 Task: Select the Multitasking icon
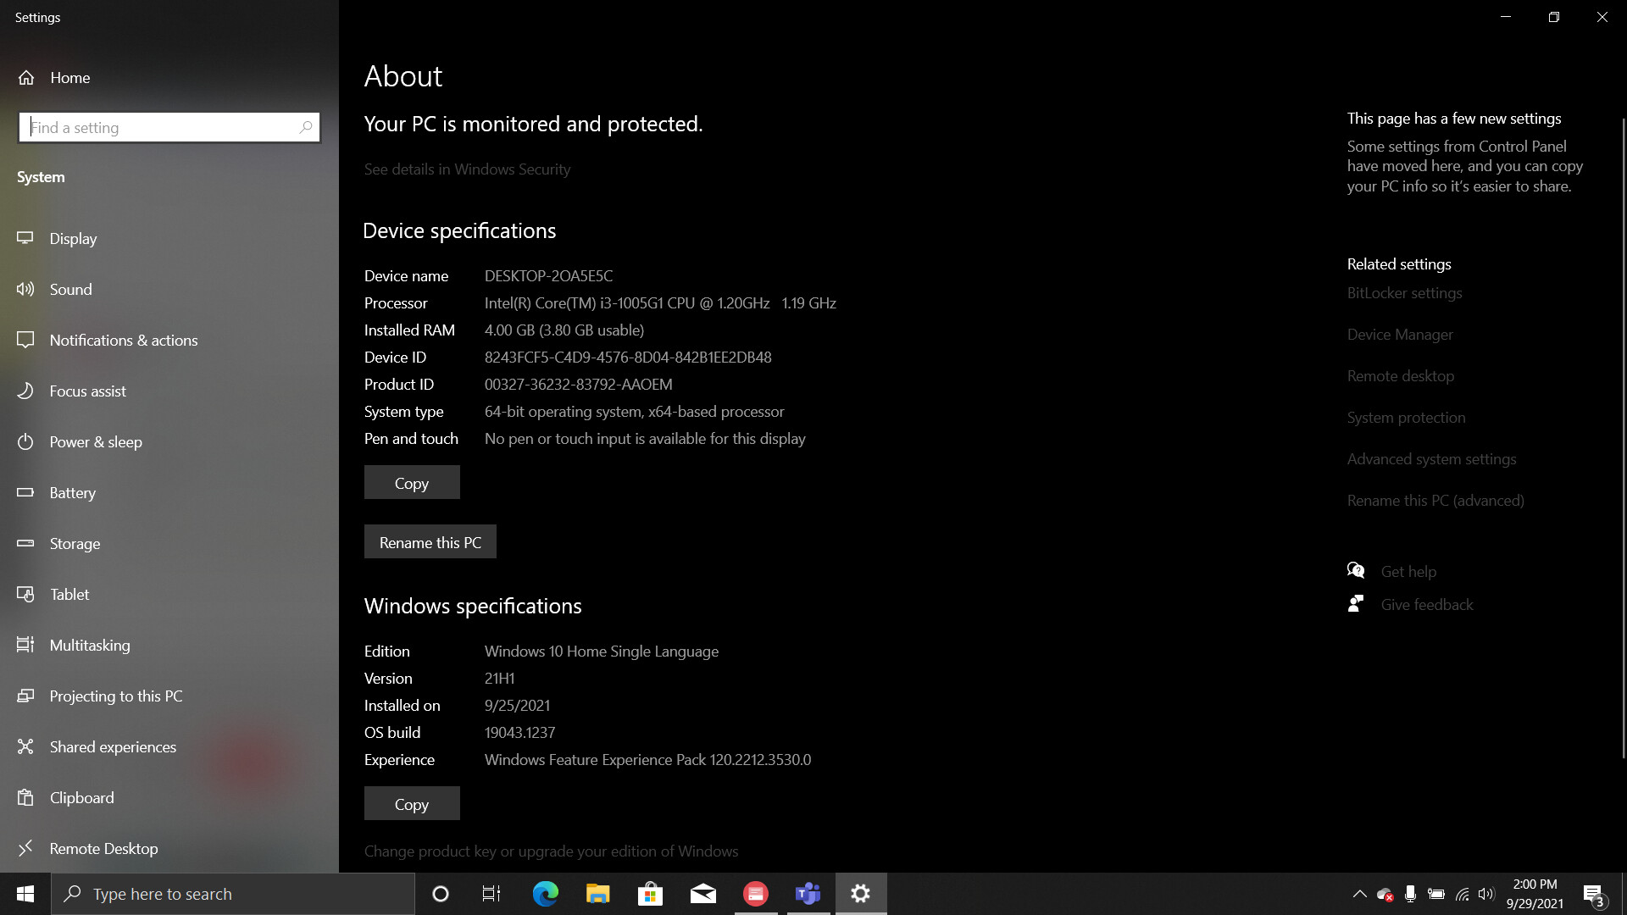pyautogui.click(x=25, y=645)
